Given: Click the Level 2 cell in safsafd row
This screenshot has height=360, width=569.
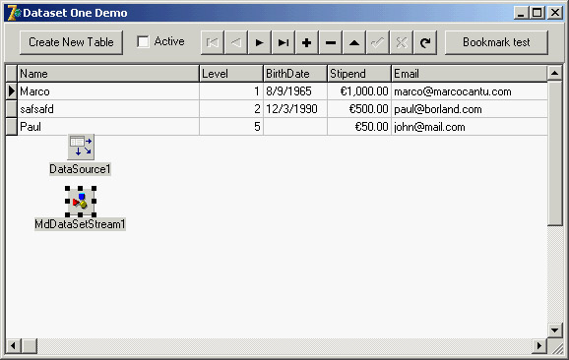Looking at the screenshot, I should tap(231, 109).
